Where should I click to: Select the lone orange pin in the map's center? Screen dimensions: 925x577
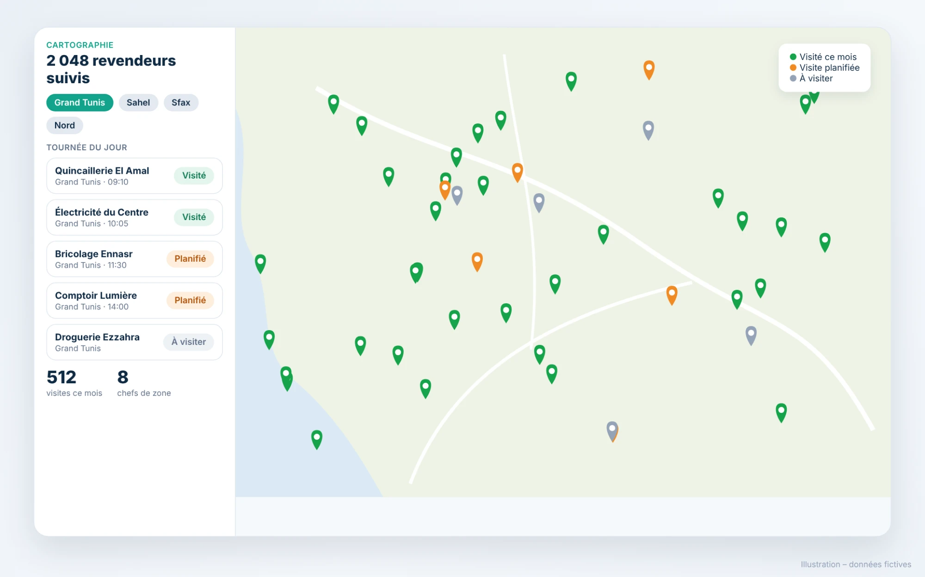477,262
